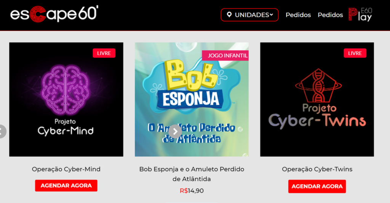Open the Pedidos link beside UNIDADES

298,15
